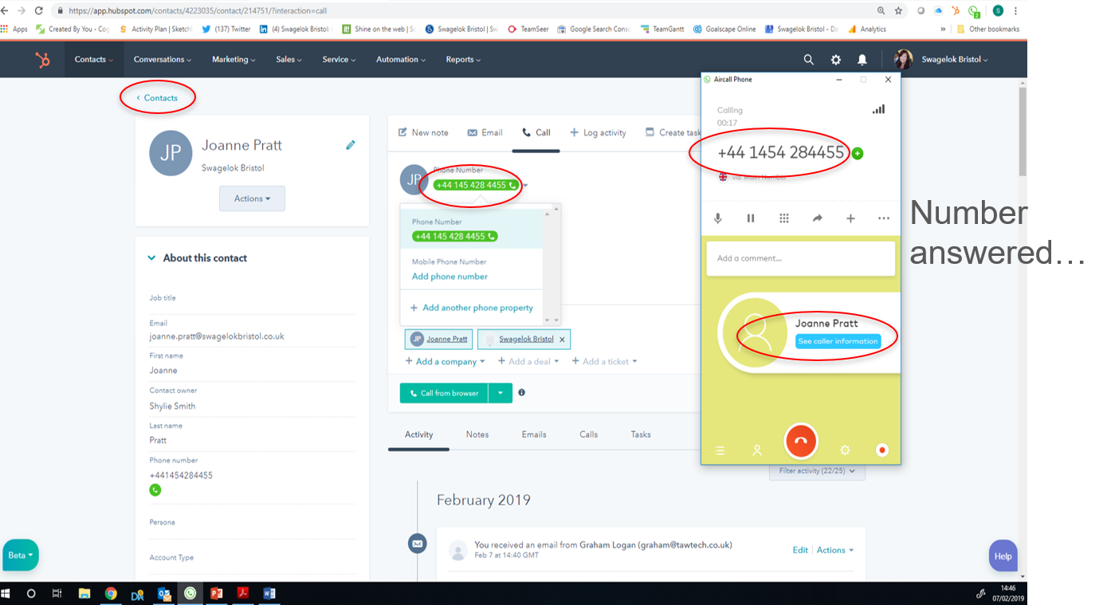Click the Add a comment field in Aircall
The width and height of the screenshot is (1107, 605).
point(800,258)
